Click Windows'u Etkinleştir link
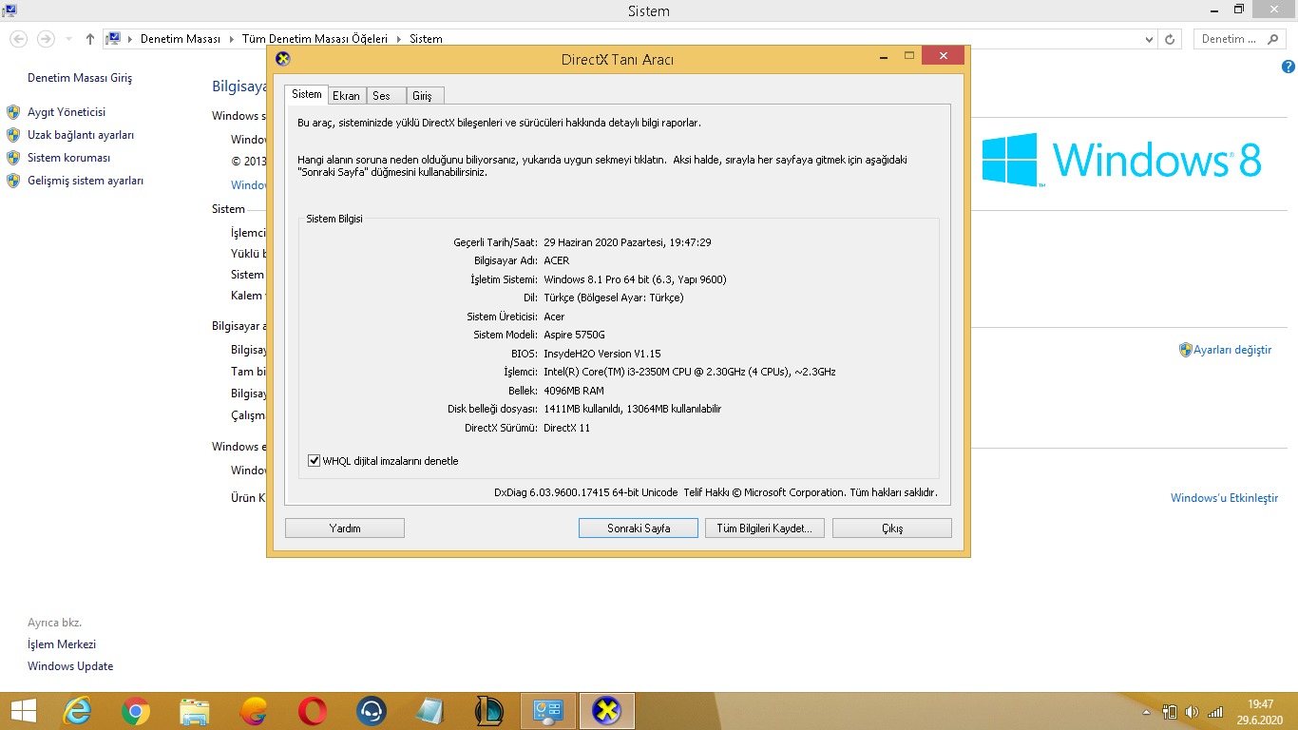 click(1224, 498)
